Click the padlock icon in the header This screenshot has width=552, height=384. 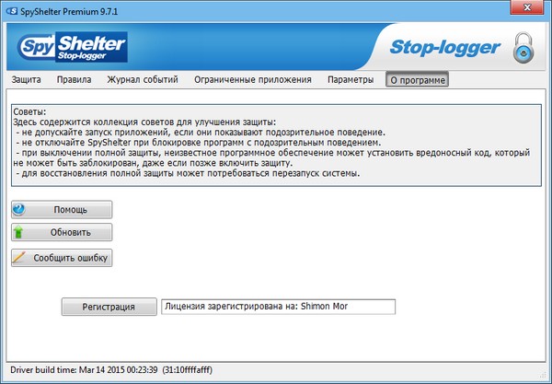522,46
